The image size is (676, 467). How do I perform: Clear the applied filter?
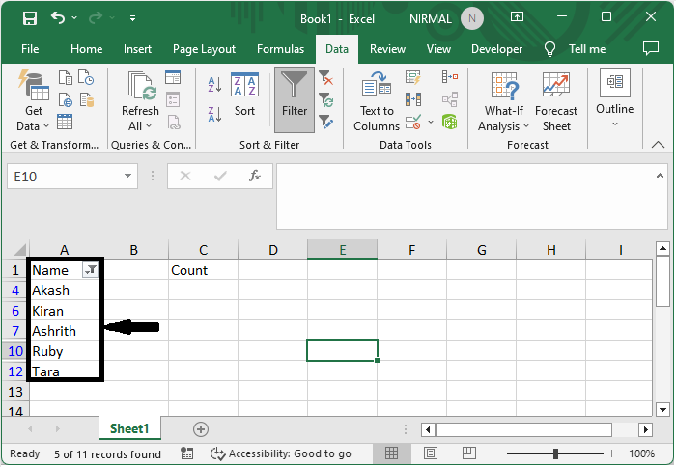tap(326, 78)
